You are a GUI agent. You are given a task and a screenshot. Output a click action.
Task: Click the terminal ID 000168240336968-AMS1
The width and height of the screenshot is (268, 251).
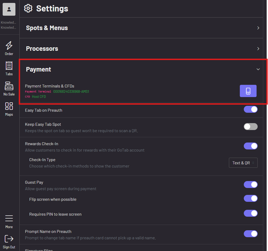[71, 91]
